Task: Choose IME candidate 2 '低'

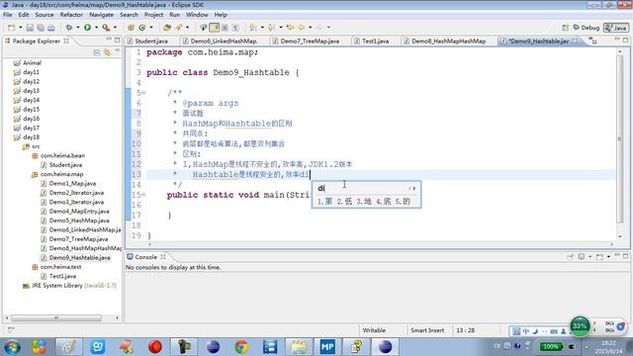Action: pos(345,201)
